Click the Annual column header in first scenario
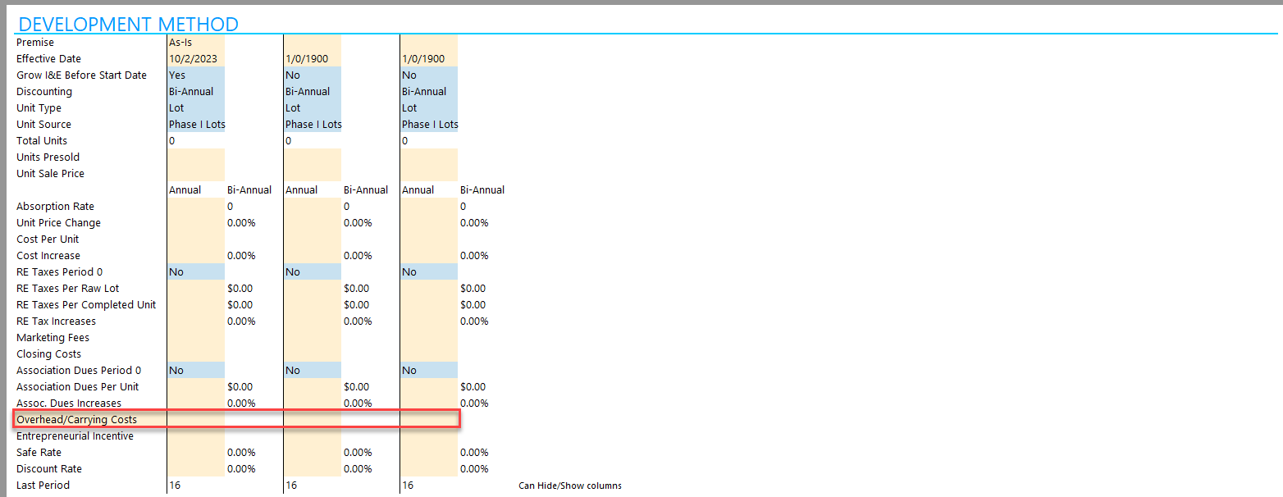The width and height of the screenshot is (1283, 497). (185, 189)
